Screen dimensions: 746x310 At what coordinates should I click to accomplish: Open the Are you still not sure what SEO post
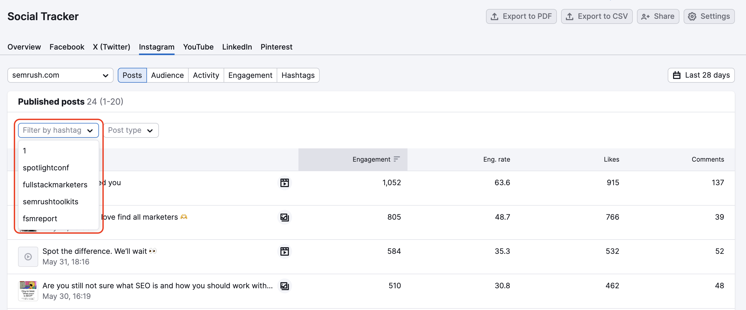[x=158, y=286]
